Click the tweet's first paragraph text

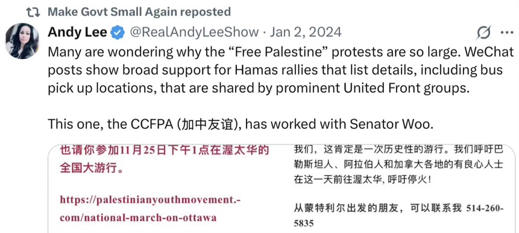click(281, 70)
